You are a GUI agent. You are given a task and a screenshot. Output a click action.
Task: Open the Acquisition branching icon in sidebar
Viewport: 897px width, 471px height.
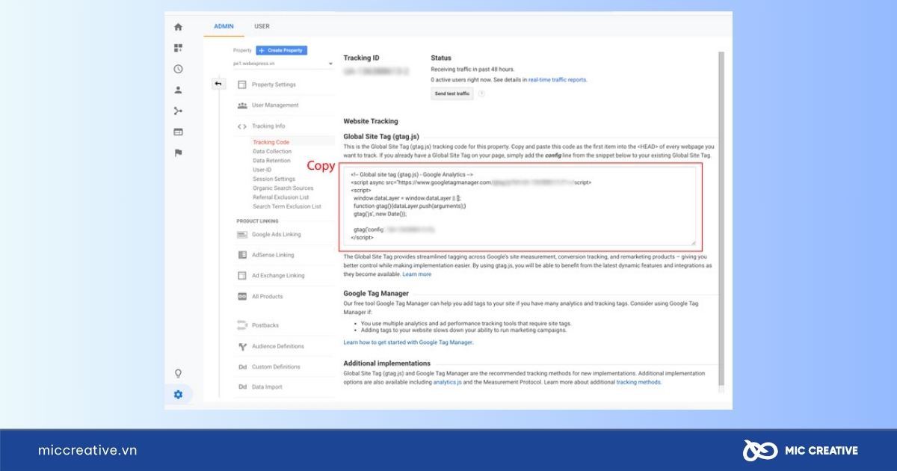tap(178, 111)
